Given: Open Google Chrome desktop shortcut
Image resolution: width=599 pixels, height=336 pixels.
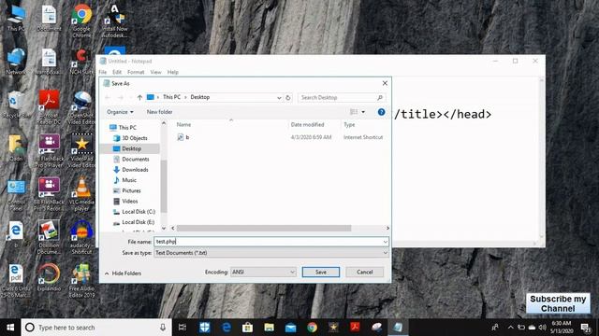Looking at the screenshot, I should pos(81,21).
